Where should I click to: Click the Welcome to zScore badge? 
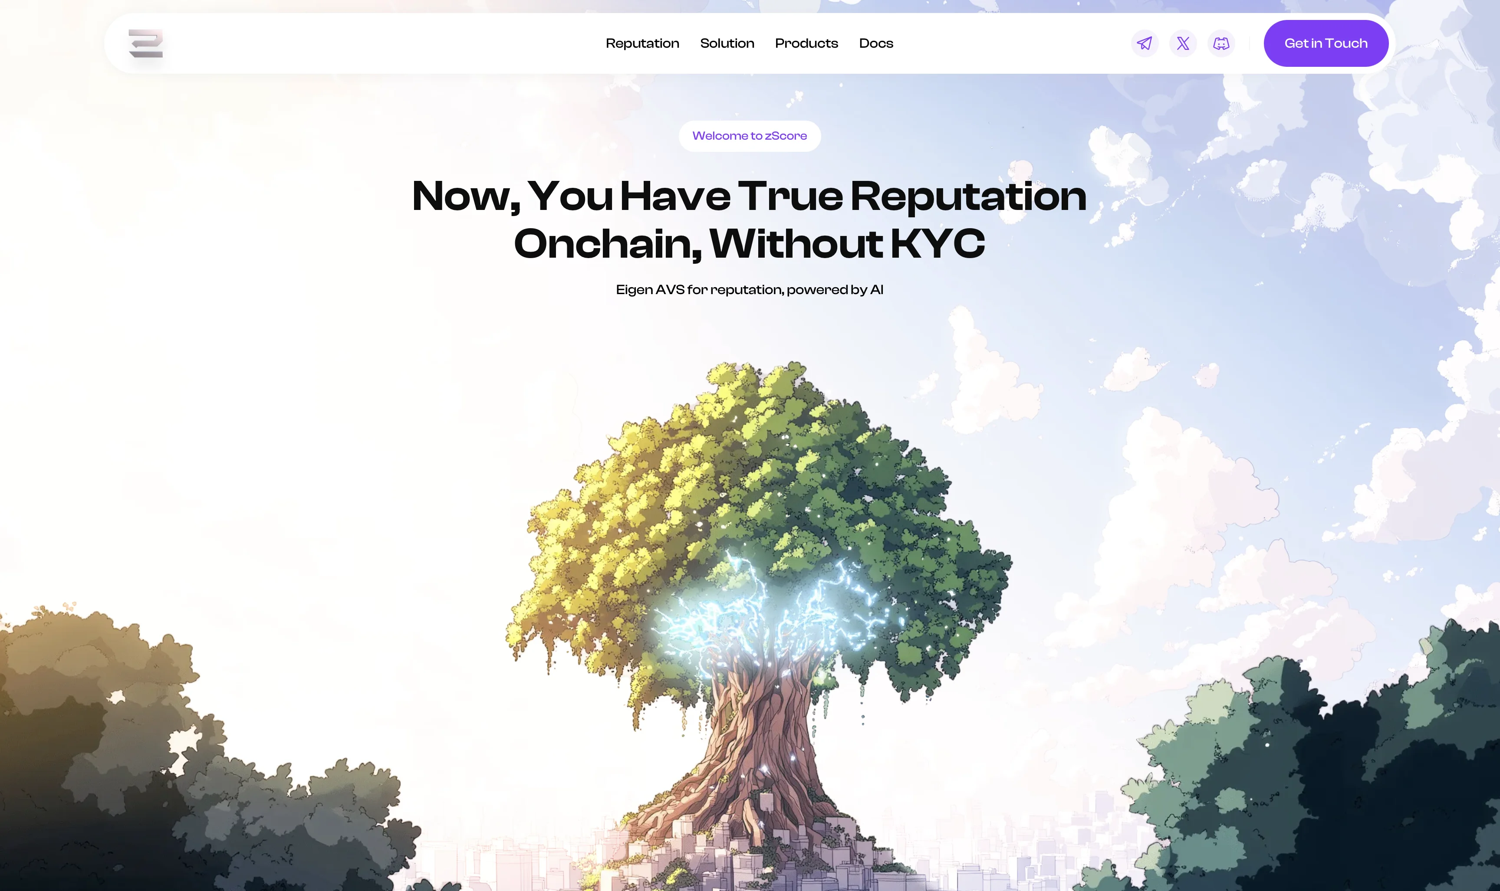(750, 136)
